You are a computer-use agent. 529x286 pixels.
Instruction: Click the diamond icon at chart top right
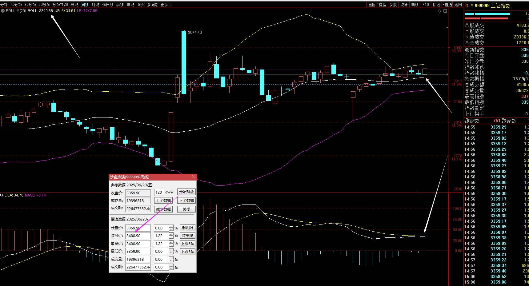440,11
